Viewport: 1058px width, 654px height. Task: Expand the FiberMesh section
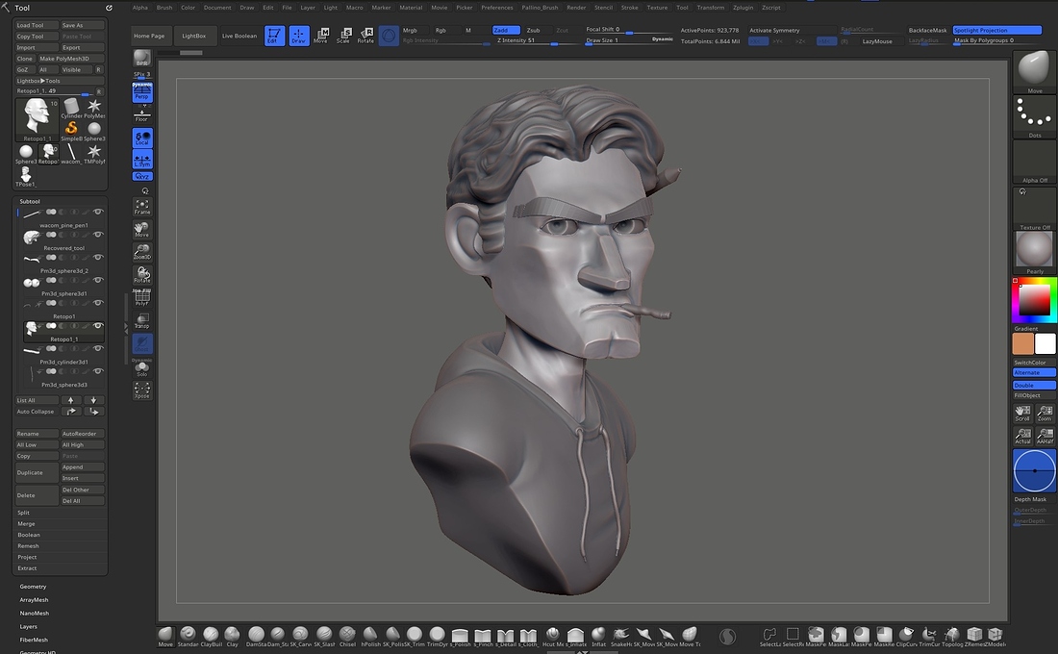34,640
